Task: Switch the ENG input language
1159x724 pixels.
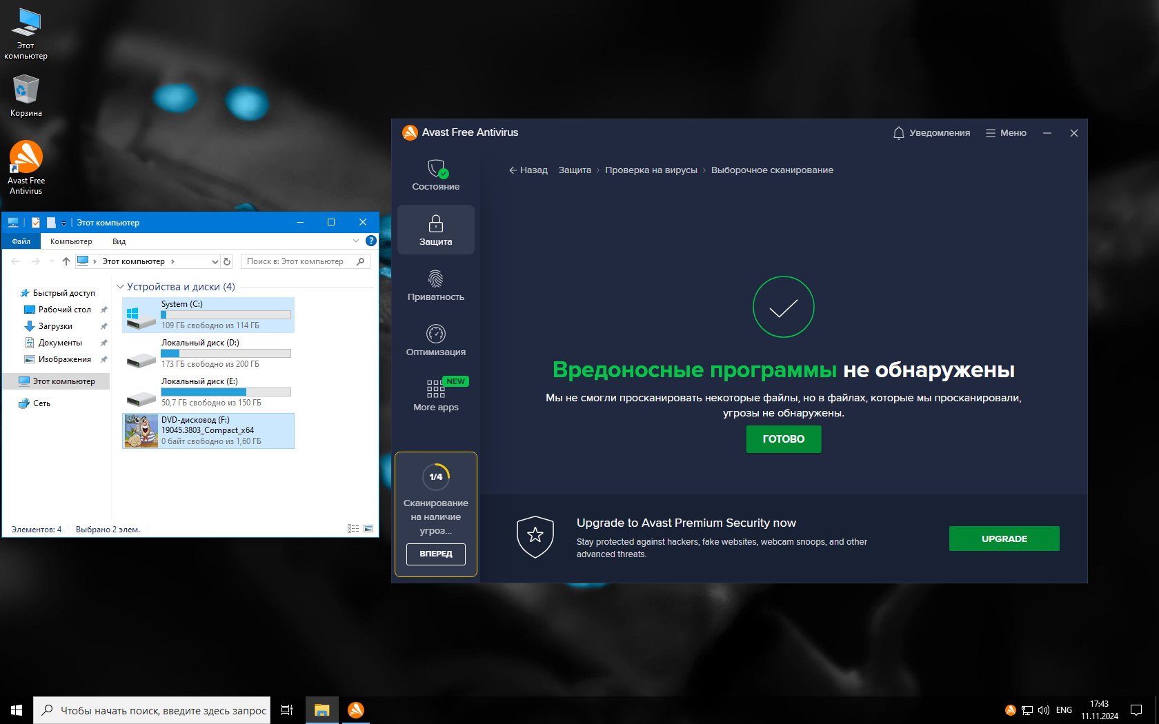Action: point(1064,710)
